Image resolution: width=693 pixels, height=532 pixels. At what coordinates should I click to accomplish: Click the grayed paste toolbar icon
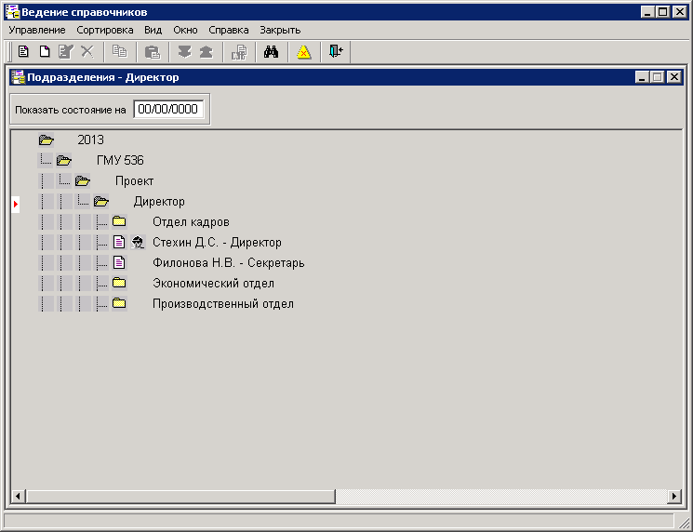153,52
